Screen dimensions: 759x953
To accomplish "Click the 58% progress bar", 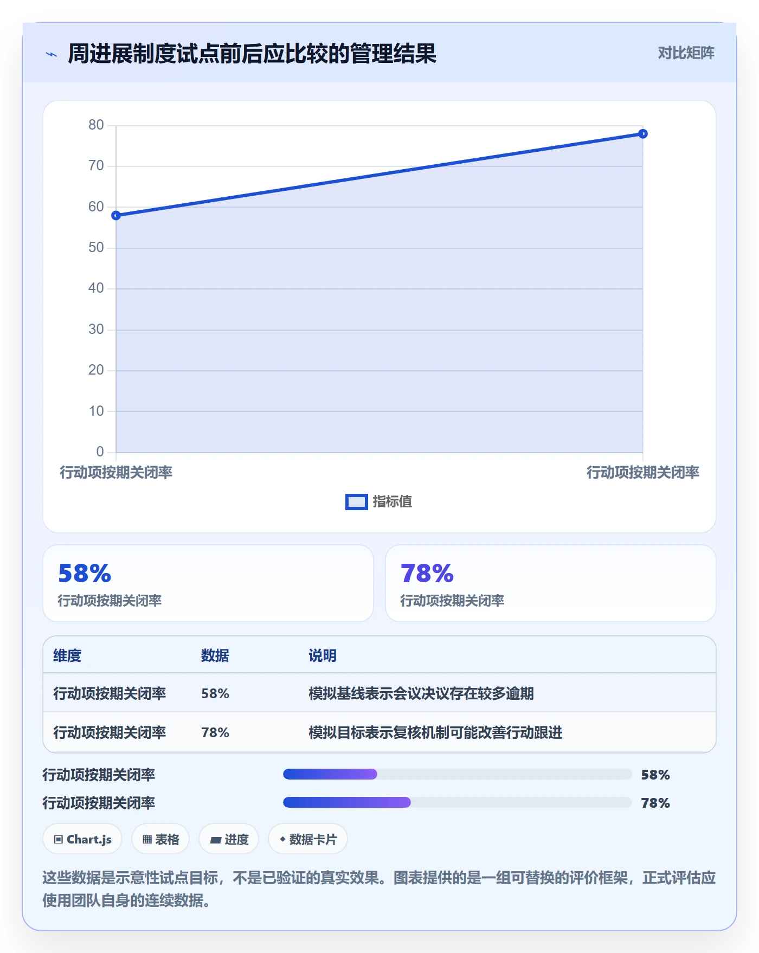I will tap(458, 774).
